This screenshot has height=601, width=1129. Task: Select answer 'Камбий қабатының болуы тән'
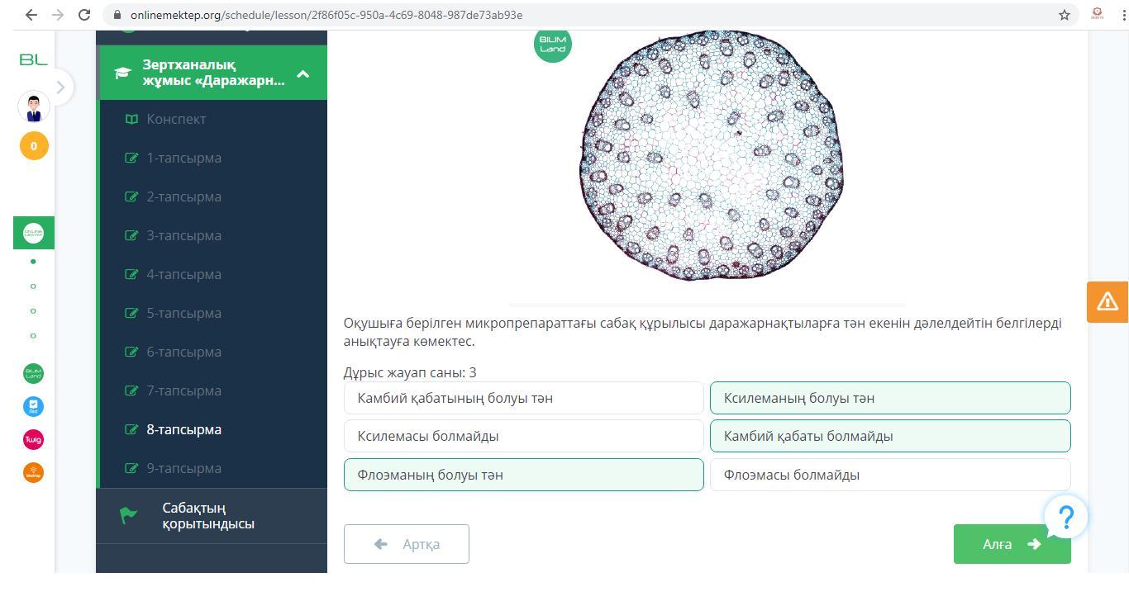point(523,398)
